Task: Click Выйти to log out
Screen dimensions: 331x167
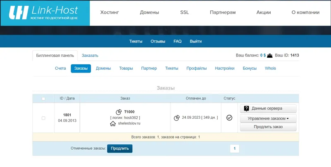Action: [196, 41]
